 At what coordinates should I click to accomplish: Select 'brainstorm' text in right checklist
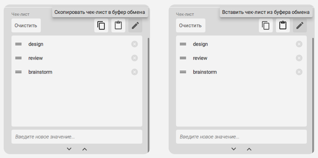(205, 72)
